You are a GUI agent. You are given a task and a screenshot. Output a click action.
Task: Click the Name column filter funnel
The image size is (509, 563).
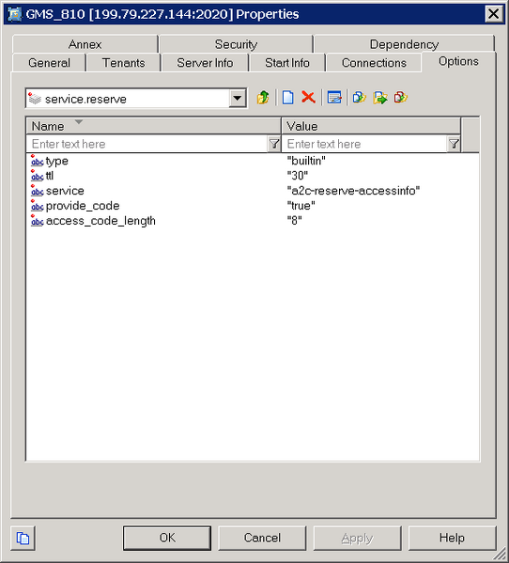click(x=274, y=144)
